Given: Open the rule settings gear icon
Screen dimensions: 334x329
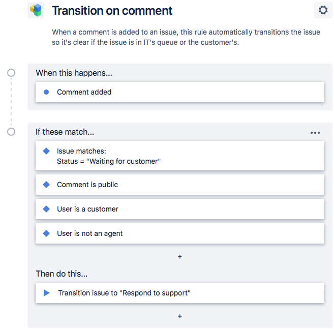Looking at the screenshot, I should pos(323,10).
